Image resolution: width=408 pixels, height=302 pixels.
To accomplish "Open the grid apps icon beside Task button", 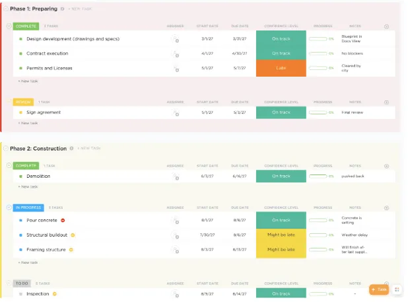I will [x=397, y=289].
